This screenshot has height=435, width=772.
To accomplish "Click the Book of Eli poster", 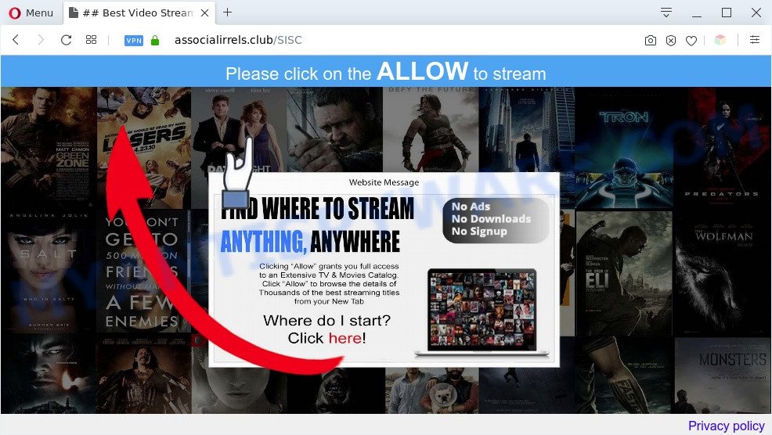I will pos(624,272).
